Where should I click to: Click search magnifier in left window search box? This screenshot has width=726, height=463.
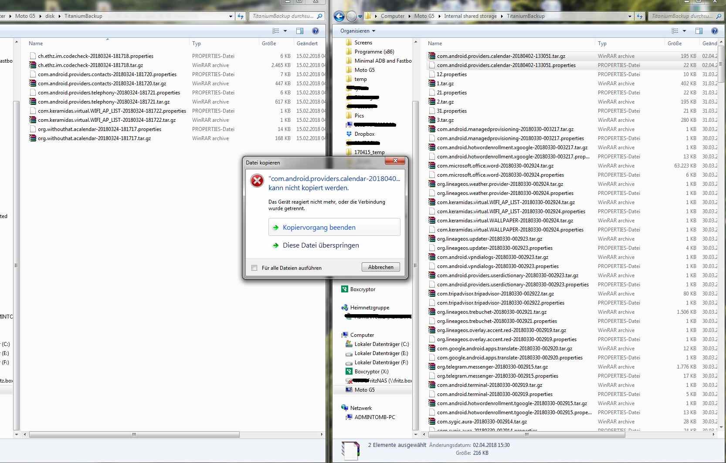(x=319, y=16)
